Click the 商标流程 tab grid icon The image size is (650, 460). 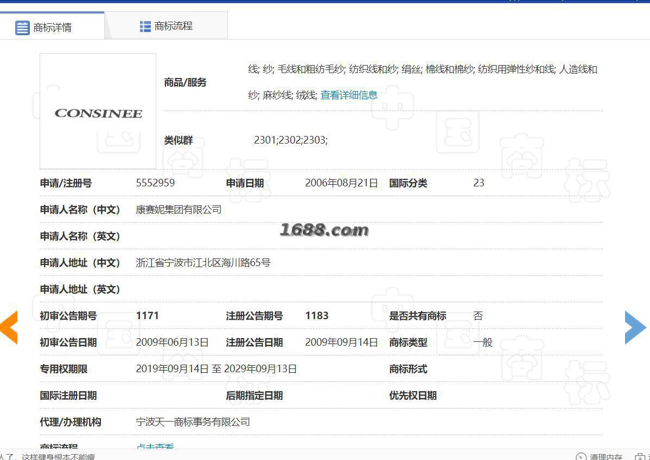pyautogui.click(x=145, y=27)
